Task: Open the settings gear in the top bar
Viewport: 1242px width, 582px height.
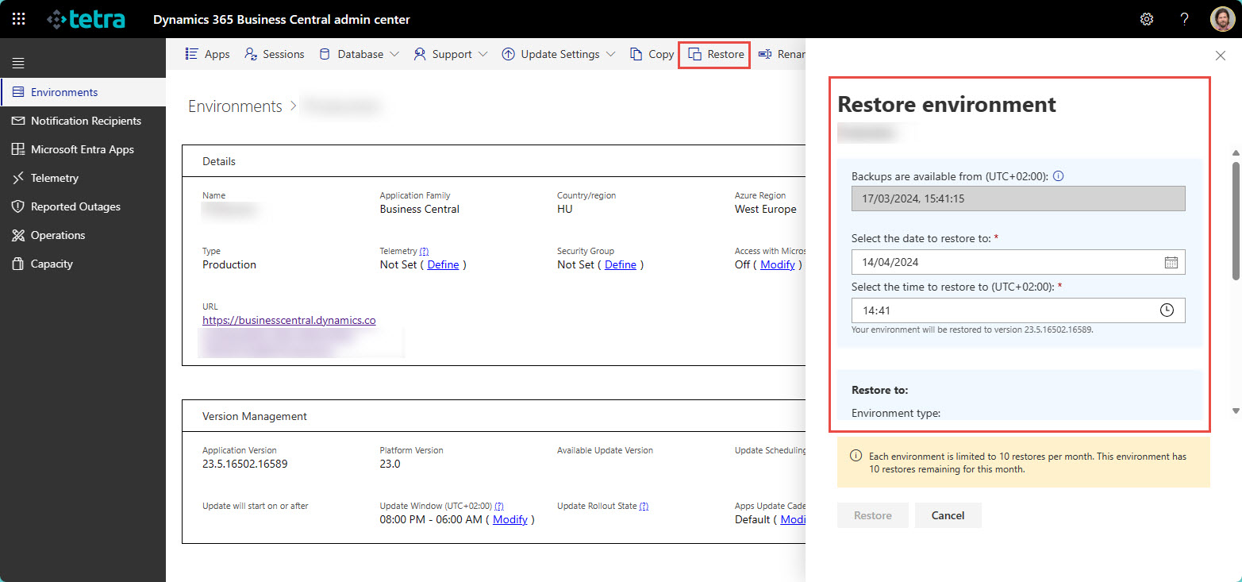Action: tap(1146, 18)
